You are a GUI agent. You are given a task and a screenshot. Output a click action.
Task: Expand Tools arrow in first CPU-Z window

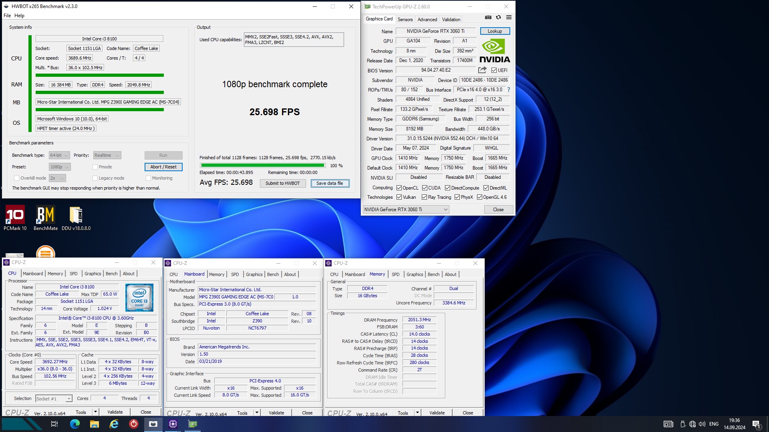[95, 412]
